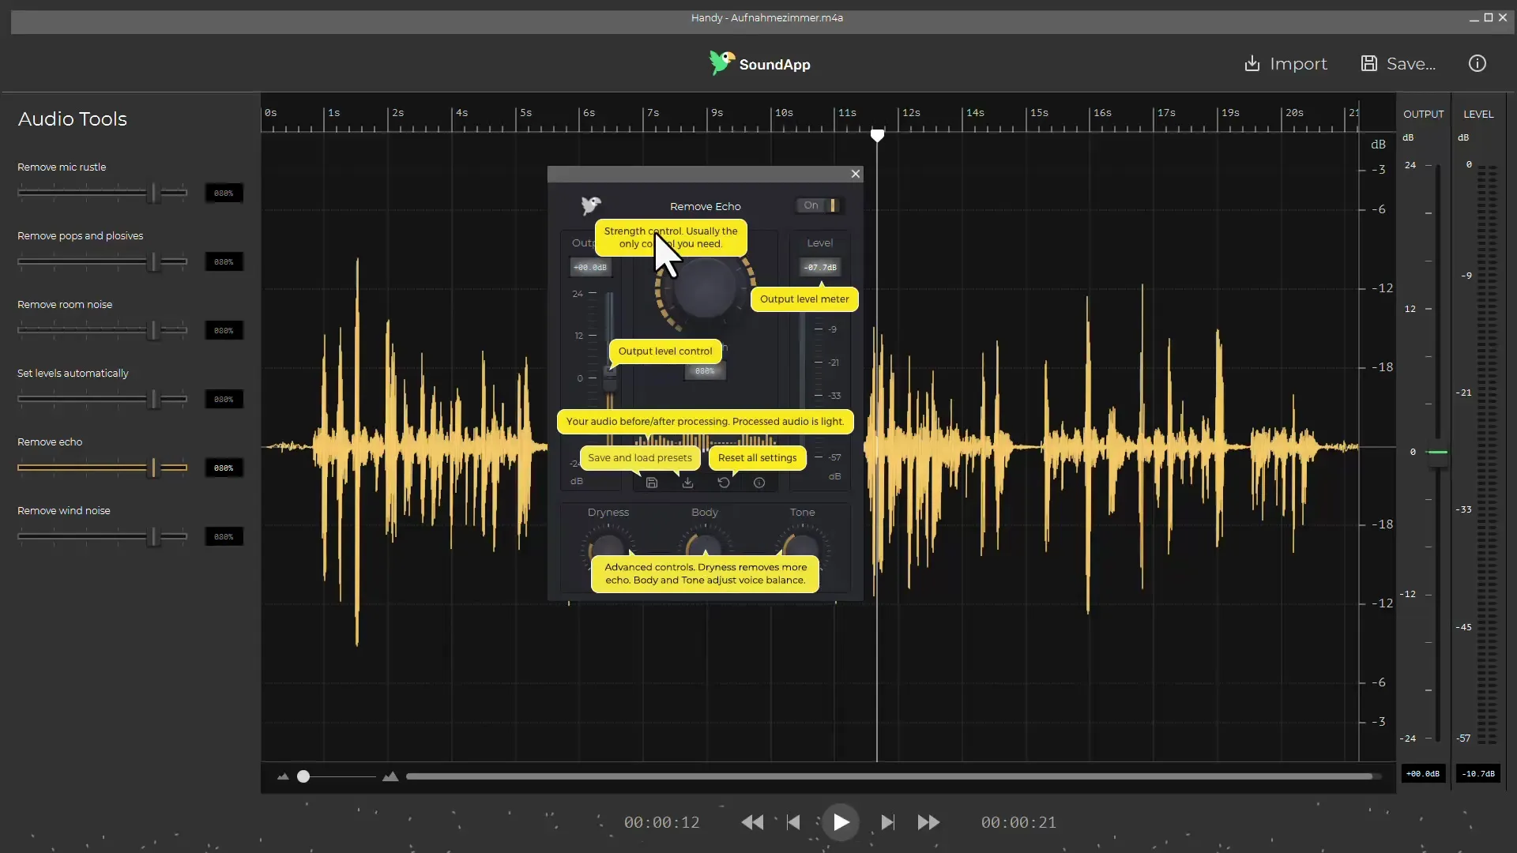Click the reset/undo icon in Remove Echo

coord(722,483)
